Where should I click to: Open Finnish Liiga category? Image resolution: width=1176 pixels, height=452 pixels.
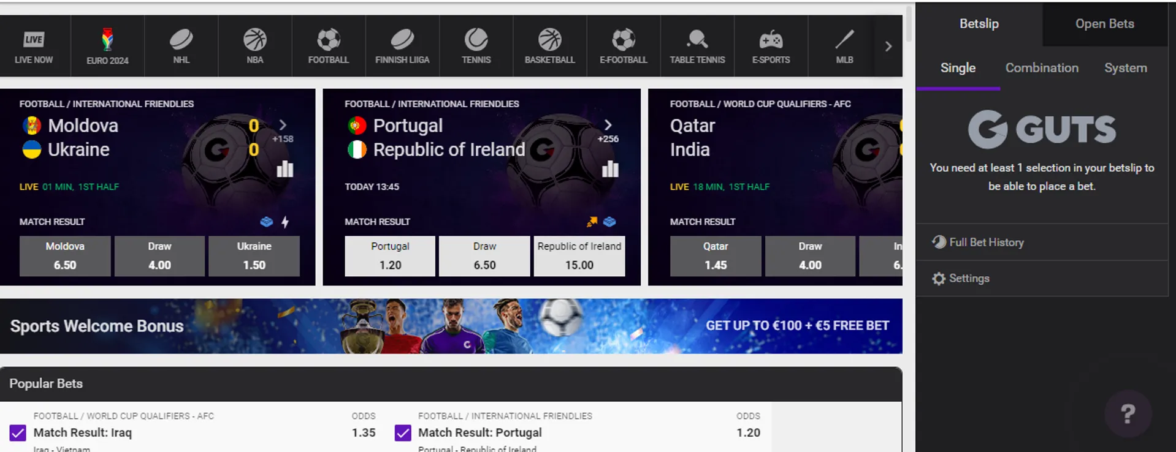402,46
